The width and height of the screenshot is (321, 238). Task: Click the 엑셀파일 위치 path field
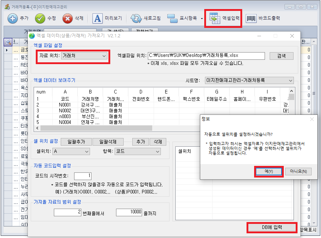(x=206, y=55)
